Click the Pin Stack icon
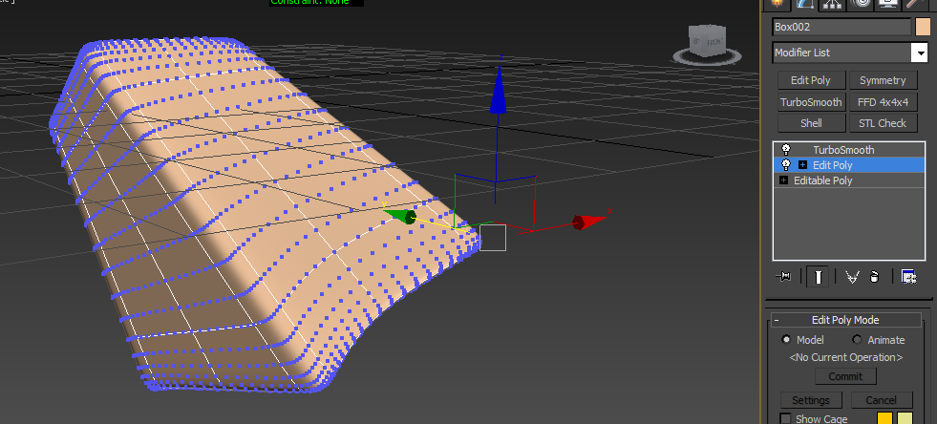 783,277
